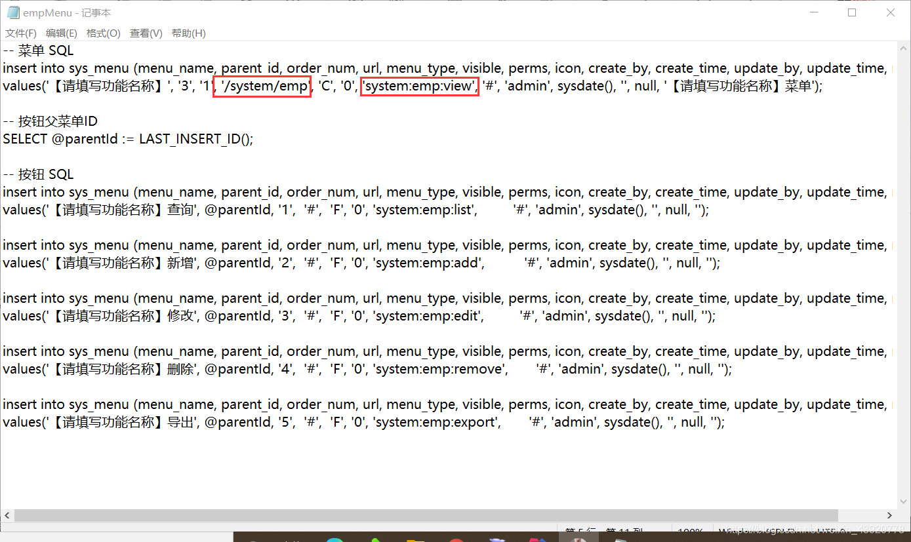This screenshot has height=542, width=911.
Task: Click the 'system:emp:view' permission text
Action: [420, 86]
